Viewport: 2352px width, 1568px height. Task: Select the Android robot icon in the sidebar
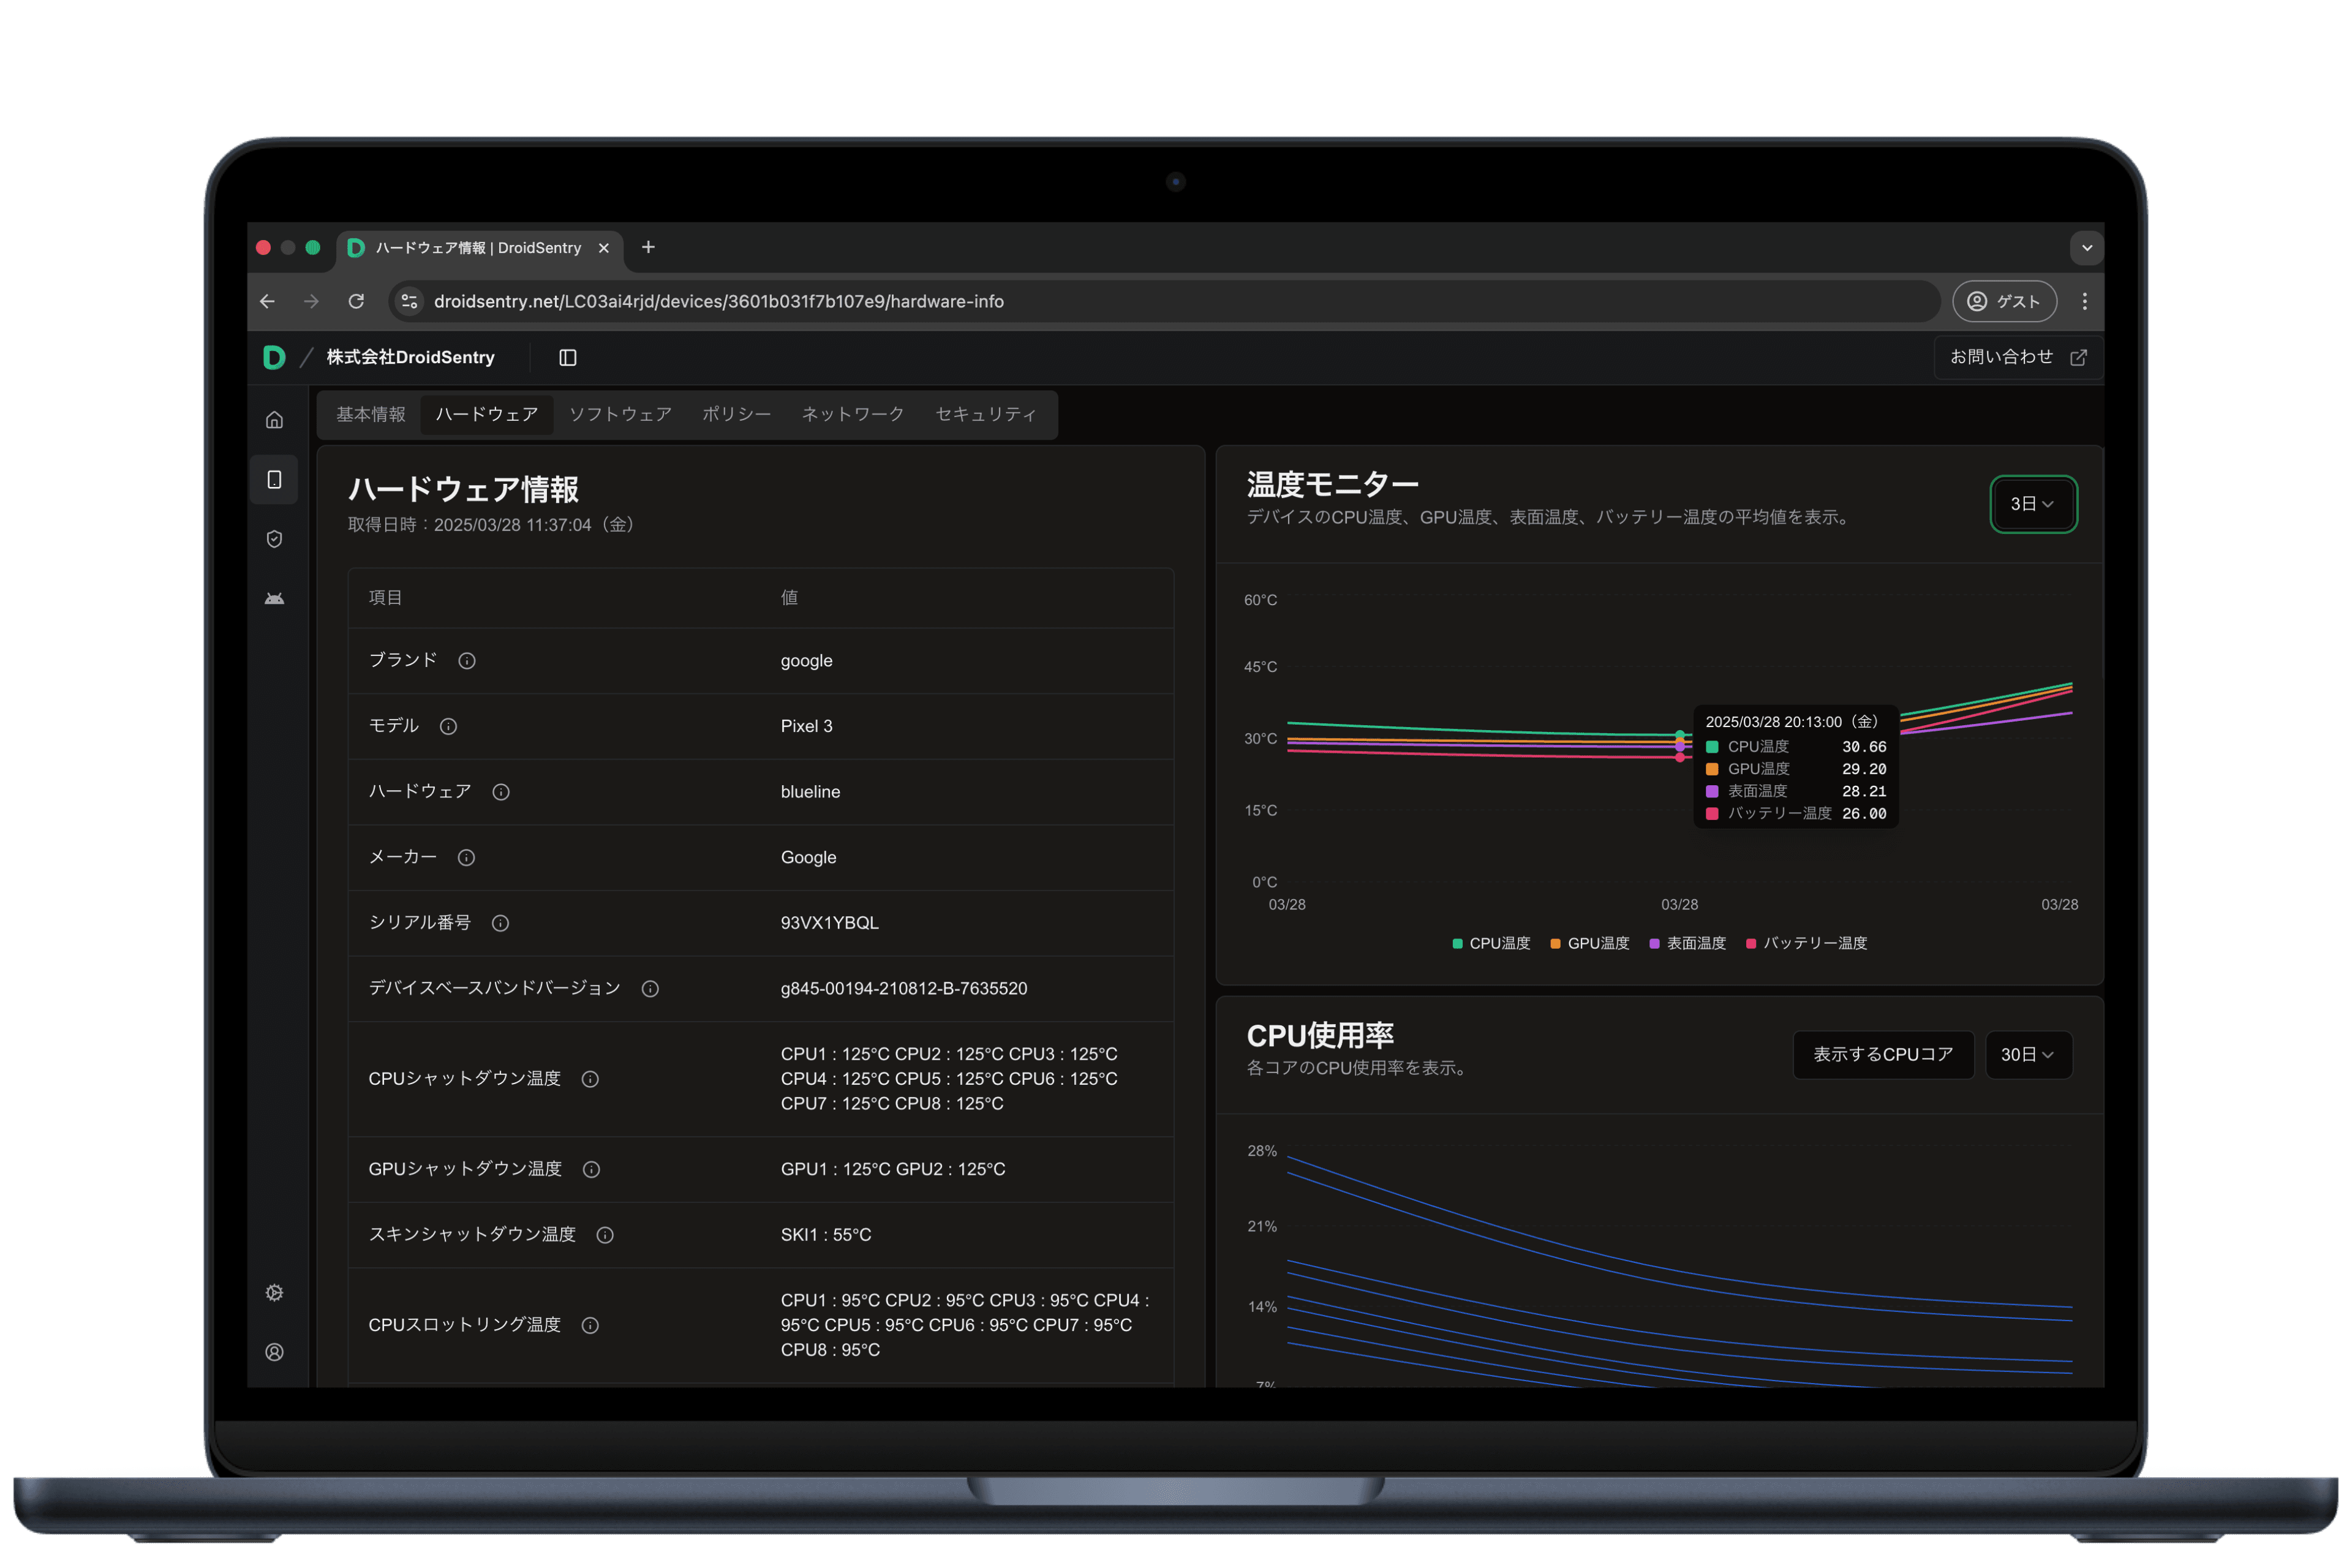pyautogui.click(x=274, y=597)
